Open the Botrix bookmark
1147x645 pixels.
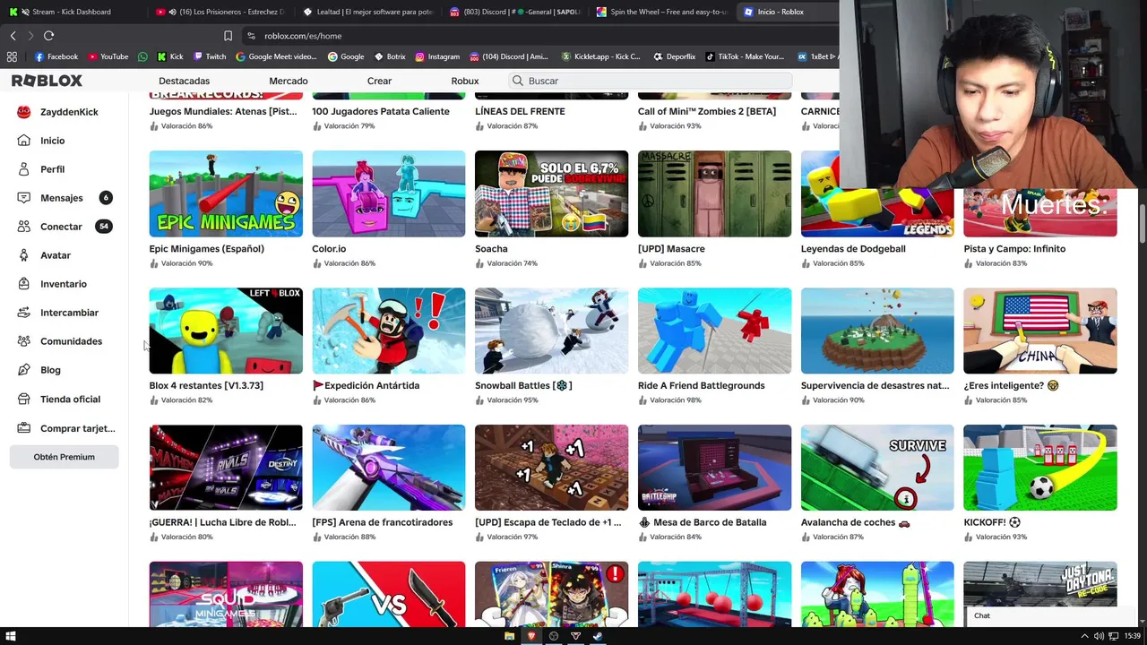pyautogui.click(x=390, y=56)
